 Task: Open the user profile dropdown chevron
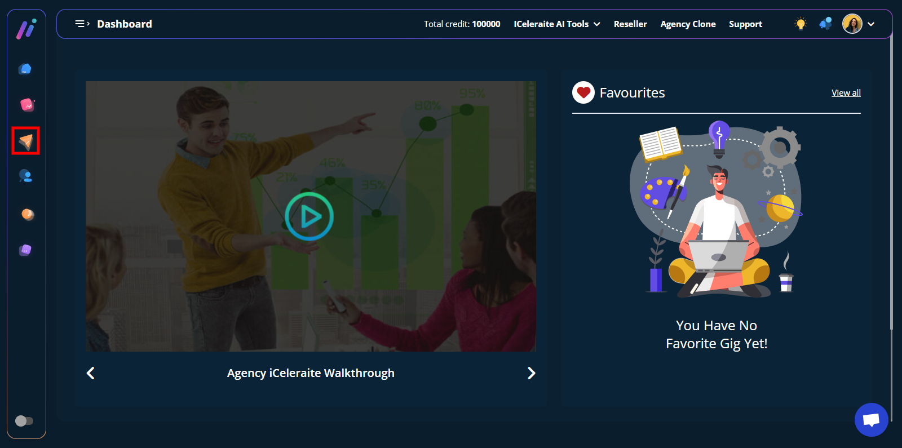point(871,24)
